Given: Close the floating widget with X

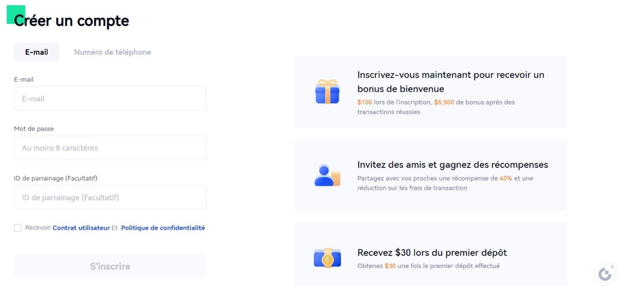Looking at the screenshot, I should click(613, 267).
